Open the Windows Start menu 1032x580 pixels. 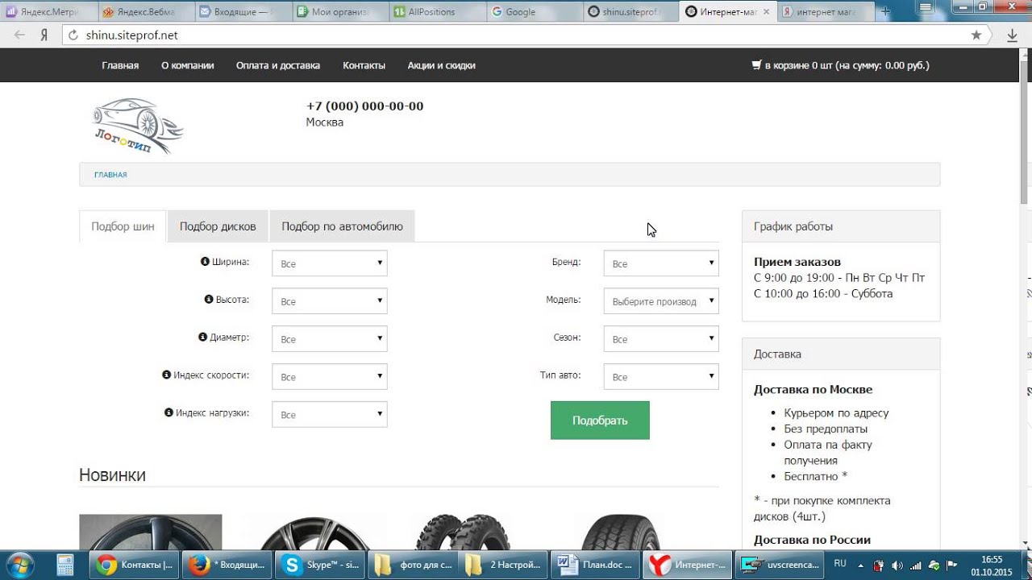click(19, 564)
